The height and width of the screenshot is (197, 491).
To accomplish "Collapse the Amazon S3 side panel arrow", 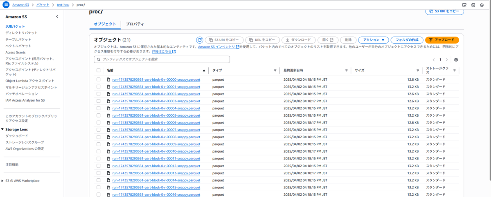I will point(57,17).
